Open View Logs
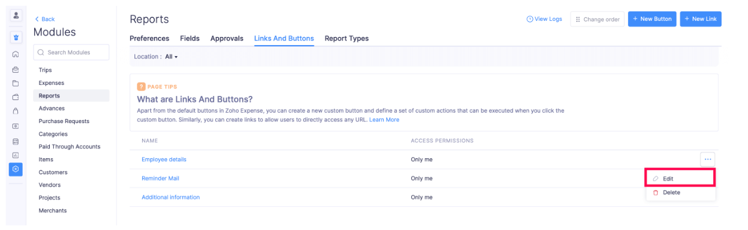The image size is (748, 230). (x=544, y=19)
